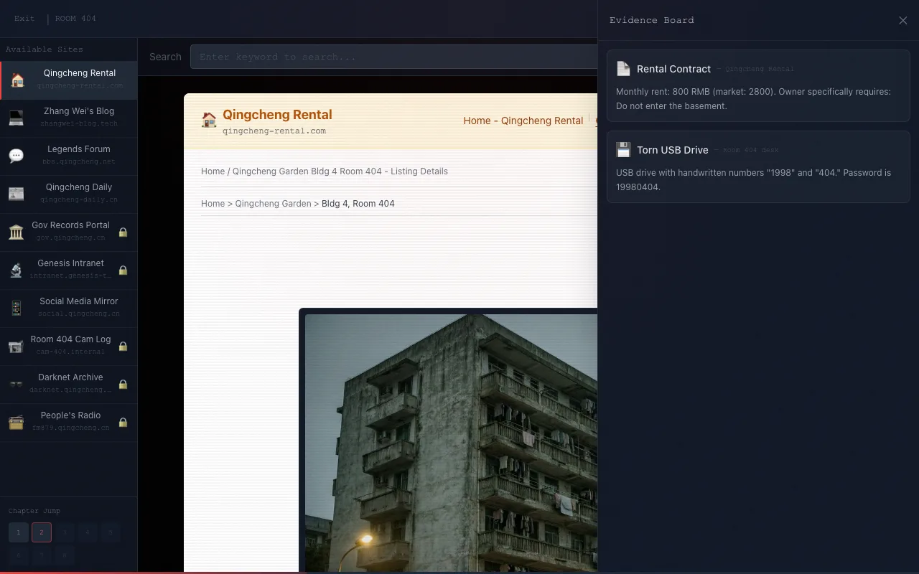Select chapter 2 in Chapter Jump
919x574 pixels.
point(42,532)
